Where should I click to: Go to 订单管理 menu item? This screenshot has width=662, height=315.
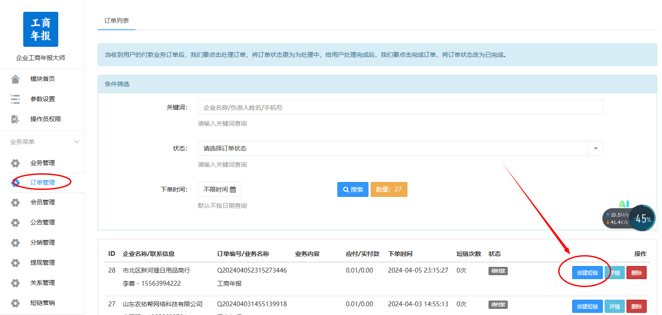[x=42, y=183]
